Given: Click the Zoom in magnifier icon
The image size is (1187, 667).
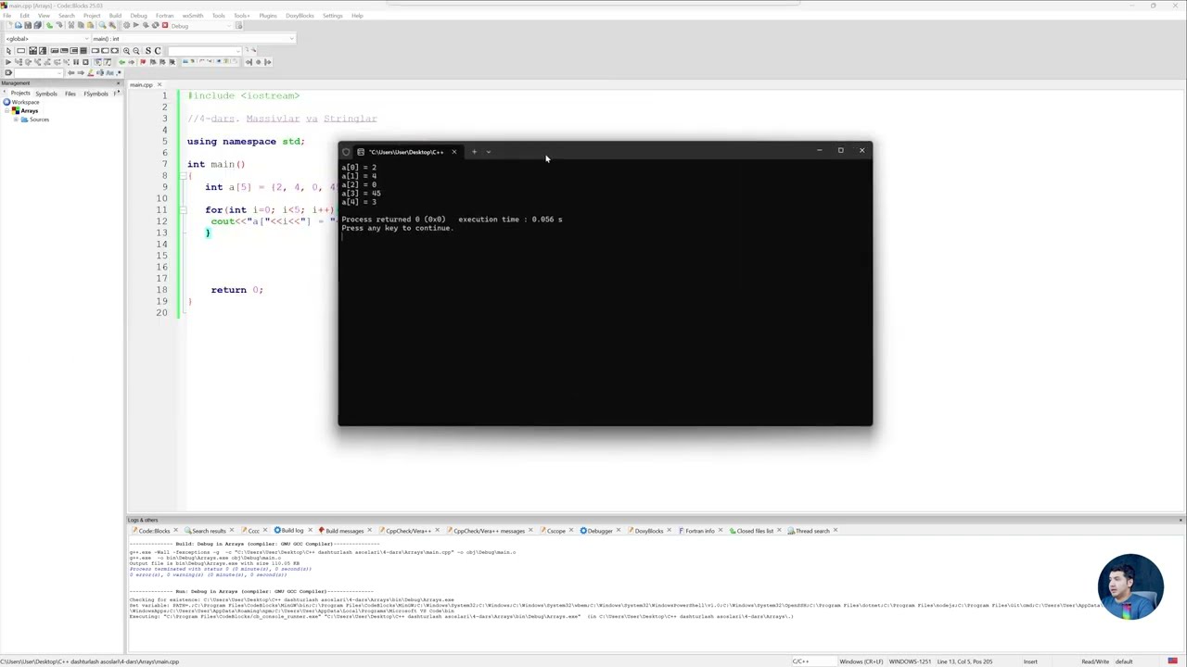Looking at the screenshot, I should pyautogui.click(x=126, y=51).
